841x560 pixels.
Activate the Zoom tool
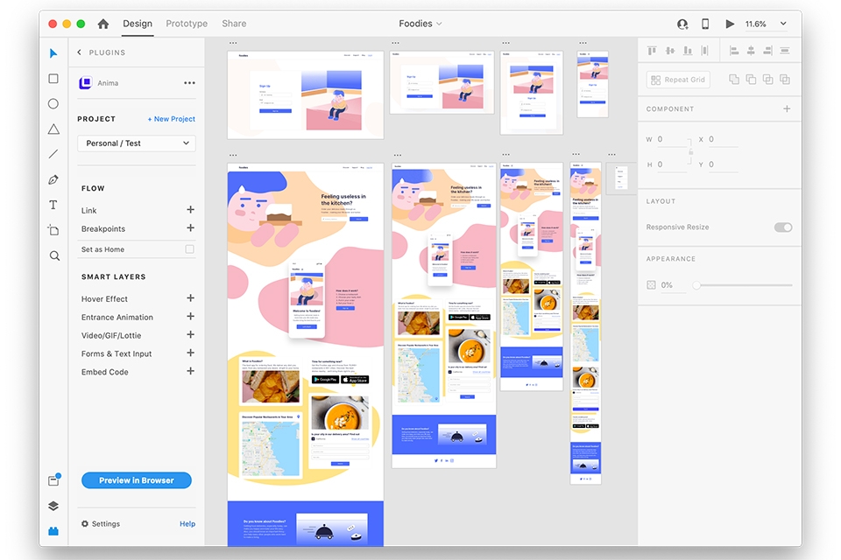coord(54,256)
